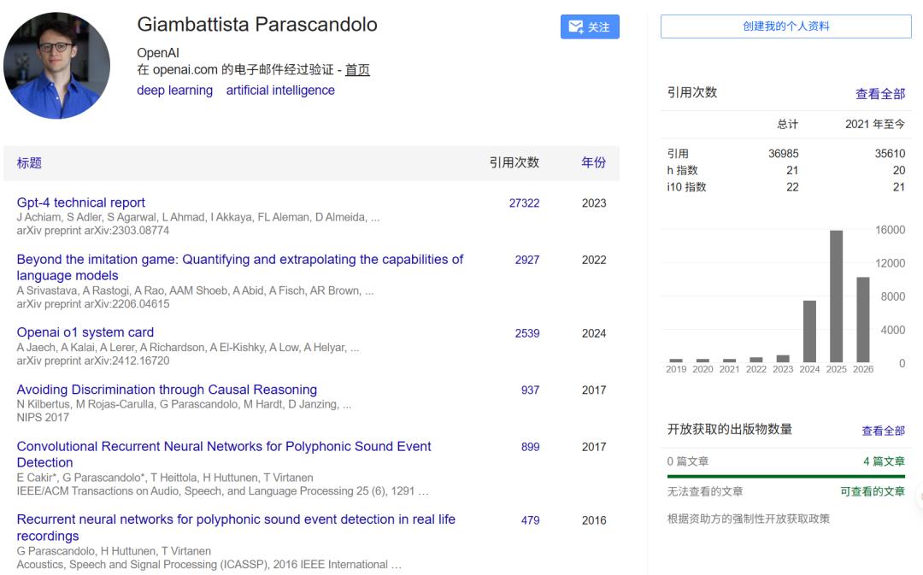Sort publications by 标题 column header
This screenshot has width=923, height=575.
[x=29, y=163]
